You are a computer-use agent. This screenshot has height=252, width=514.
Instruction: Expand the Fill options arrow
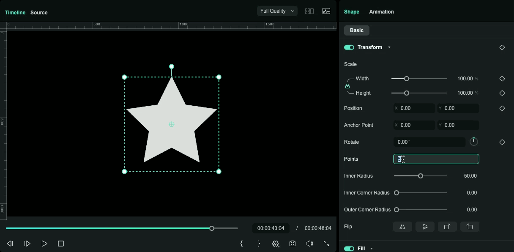click(x=371, y=249)
